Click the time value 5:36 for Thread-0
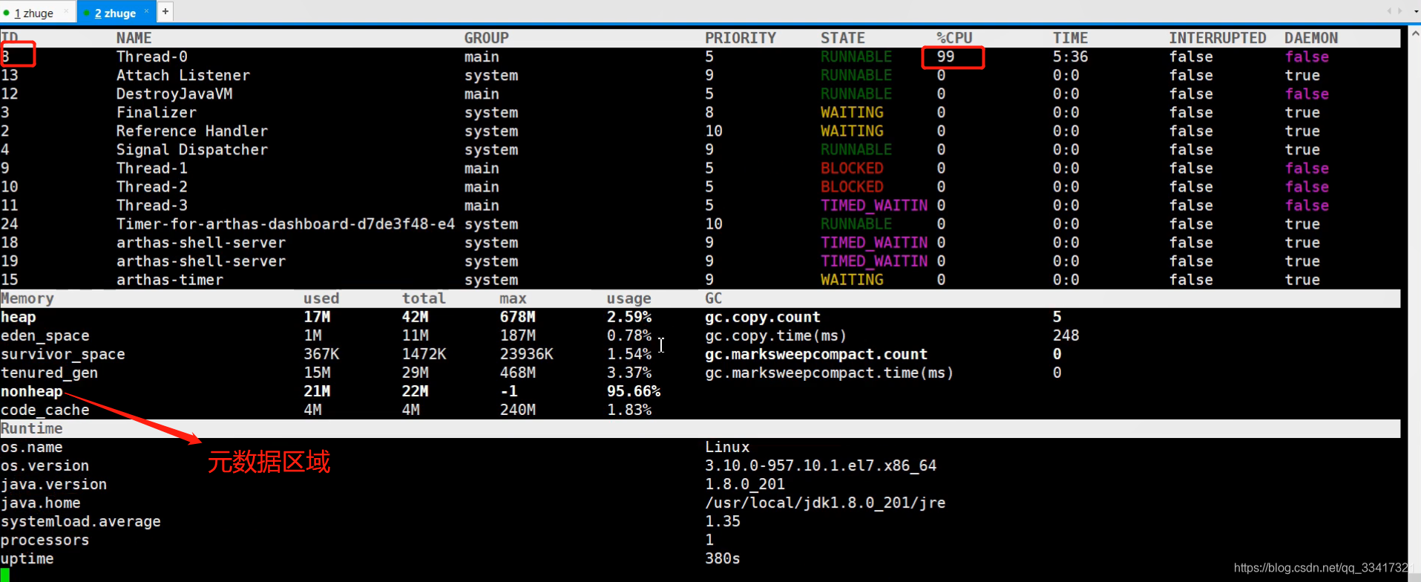Viewport: 1421px width, 582px height. 1070,56
